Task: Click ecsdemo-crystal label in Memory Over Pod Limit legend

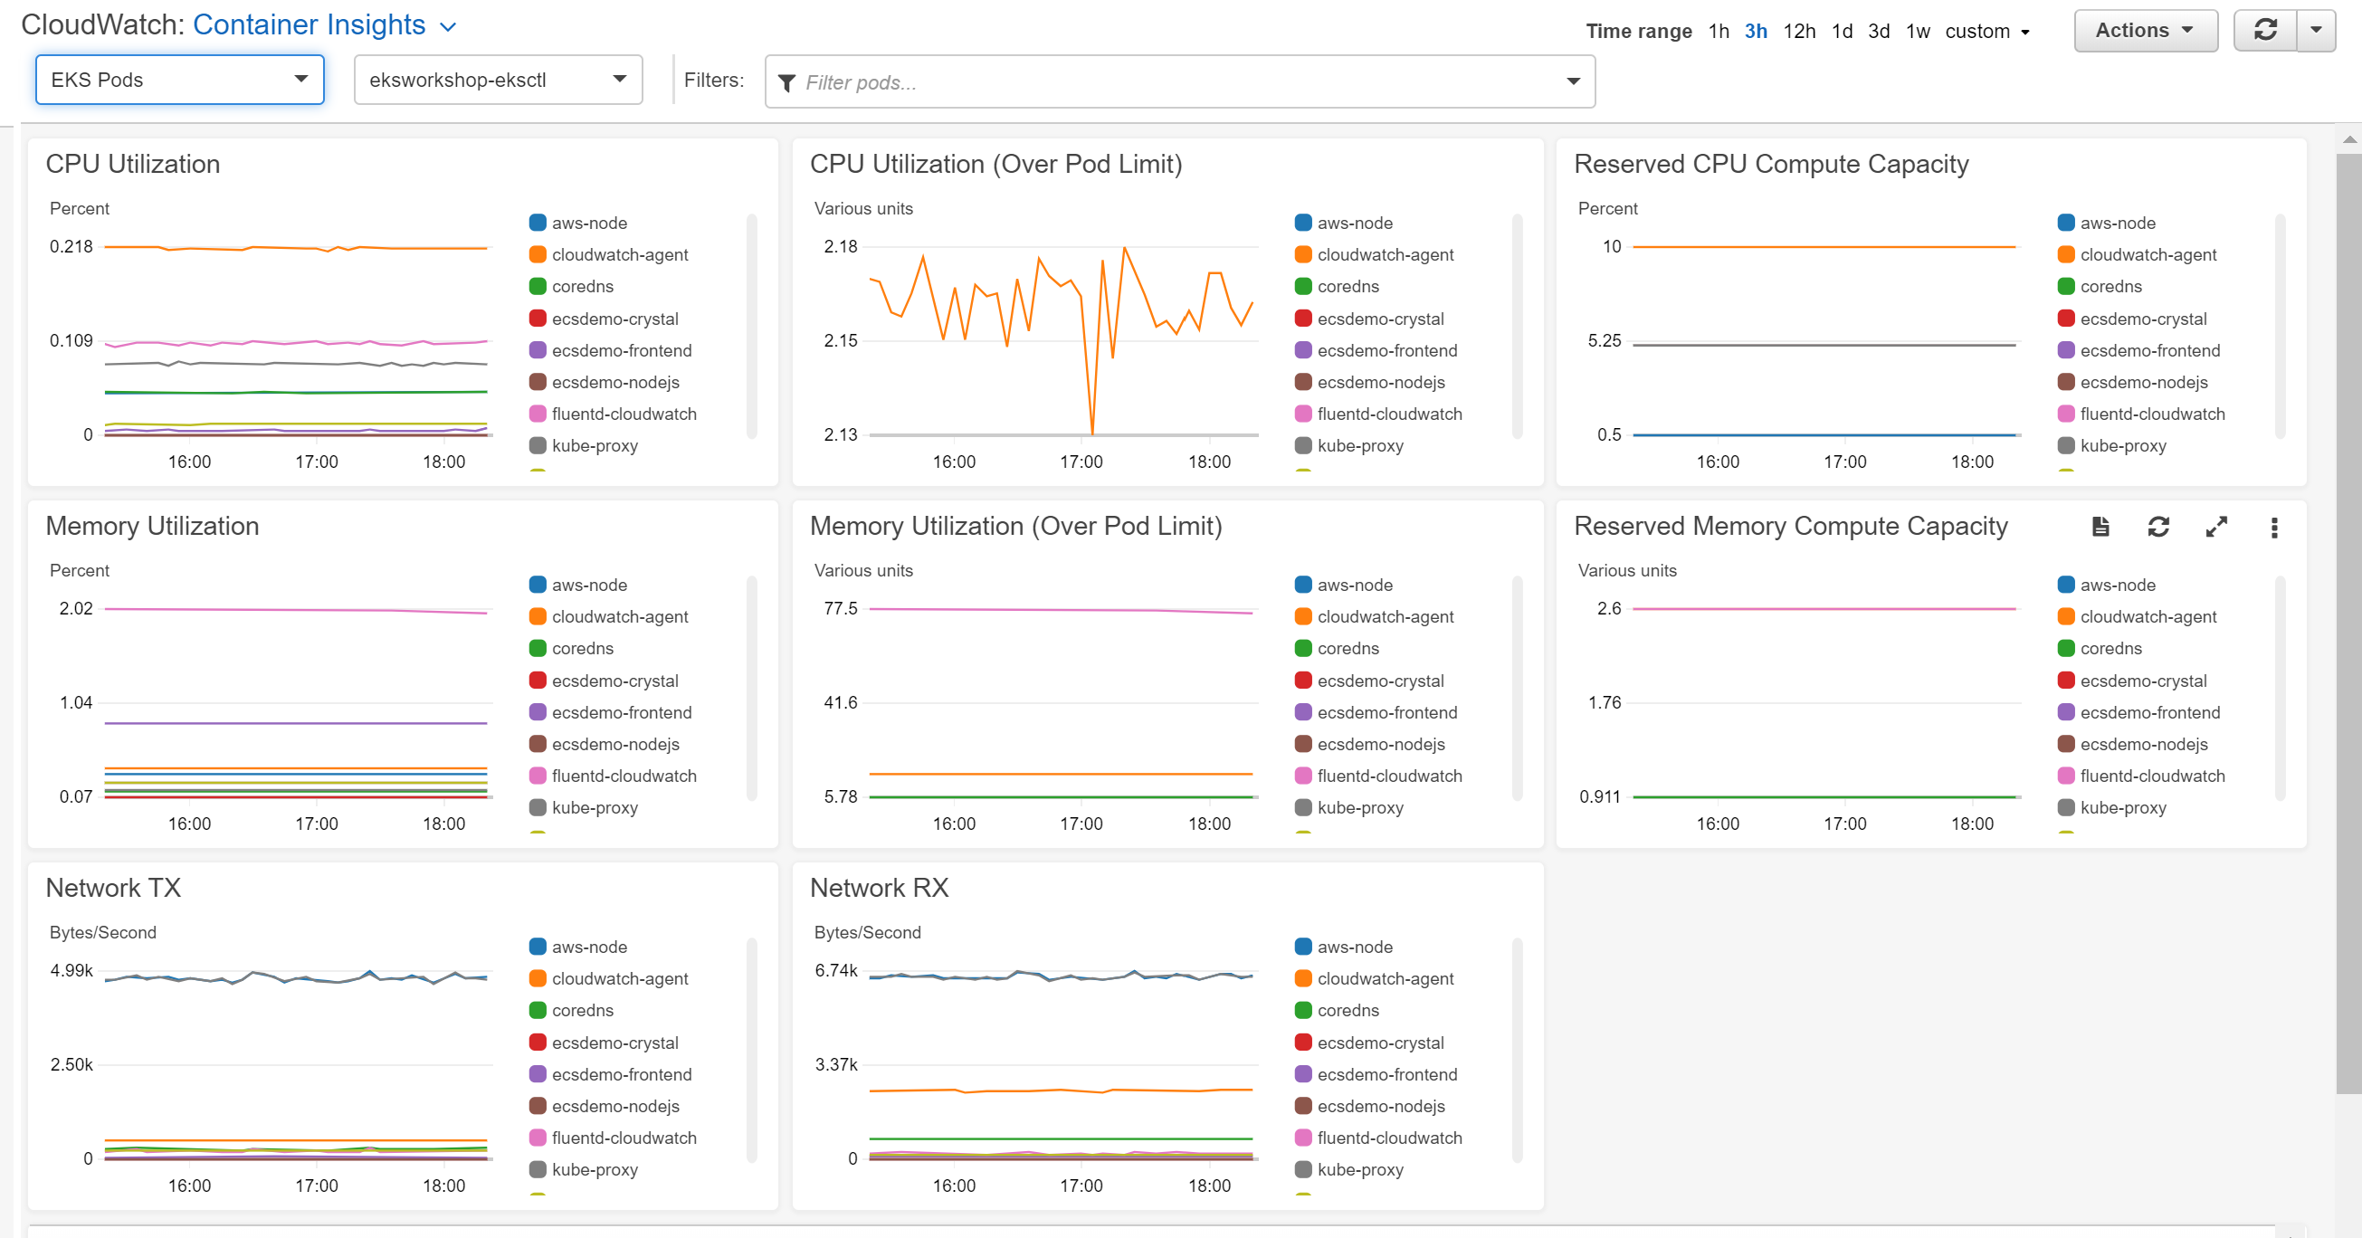Action: coord(1381,681)
